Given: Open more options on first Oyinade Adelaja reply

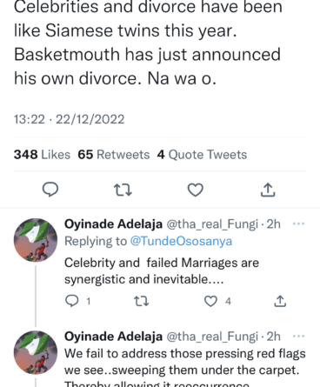Looking at the screenshot, I should pos(299,224).
